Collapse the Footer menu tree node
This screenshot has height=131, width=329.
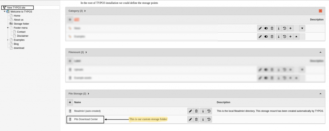click(x=8, y=28)
